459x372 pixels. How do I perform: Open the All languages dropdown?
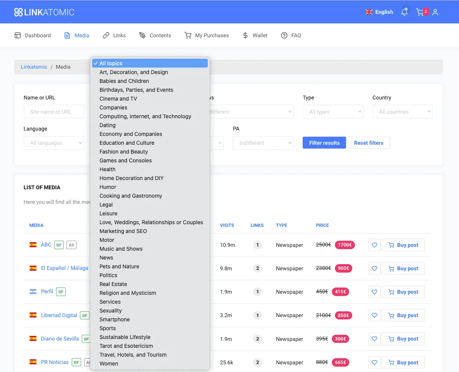click(53, 143)
